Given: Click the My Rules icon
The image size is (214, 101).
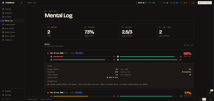Looking at the screenshot, I should [3, 17].
